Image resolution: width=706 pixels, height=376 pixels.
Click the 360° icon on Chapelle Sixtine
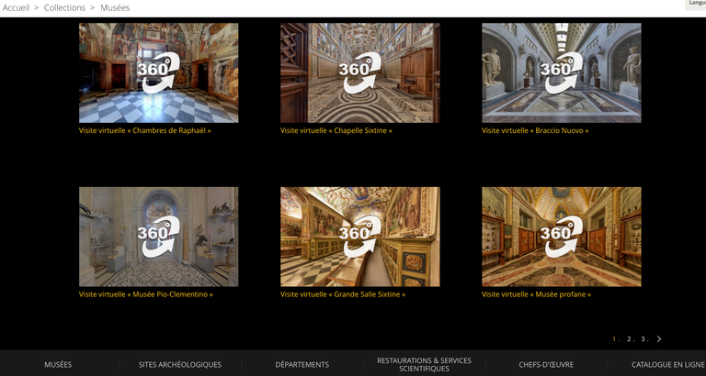click(359, 72)
